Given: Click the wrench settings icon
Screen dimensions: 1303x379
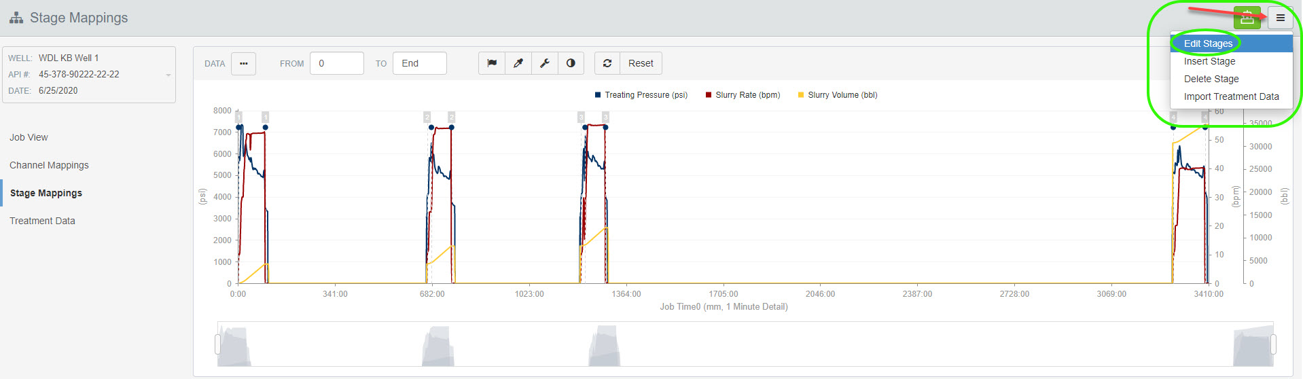Looking at the screenshot, I should pyautogui.click(x=545, y=63).
